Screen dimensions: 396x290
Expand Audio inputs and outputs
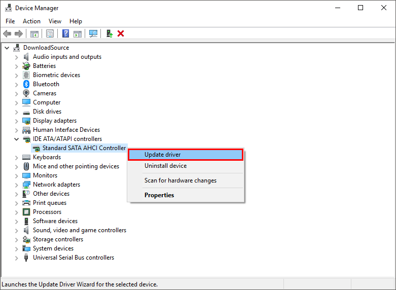pyautogui.click(x=16, y=57)
